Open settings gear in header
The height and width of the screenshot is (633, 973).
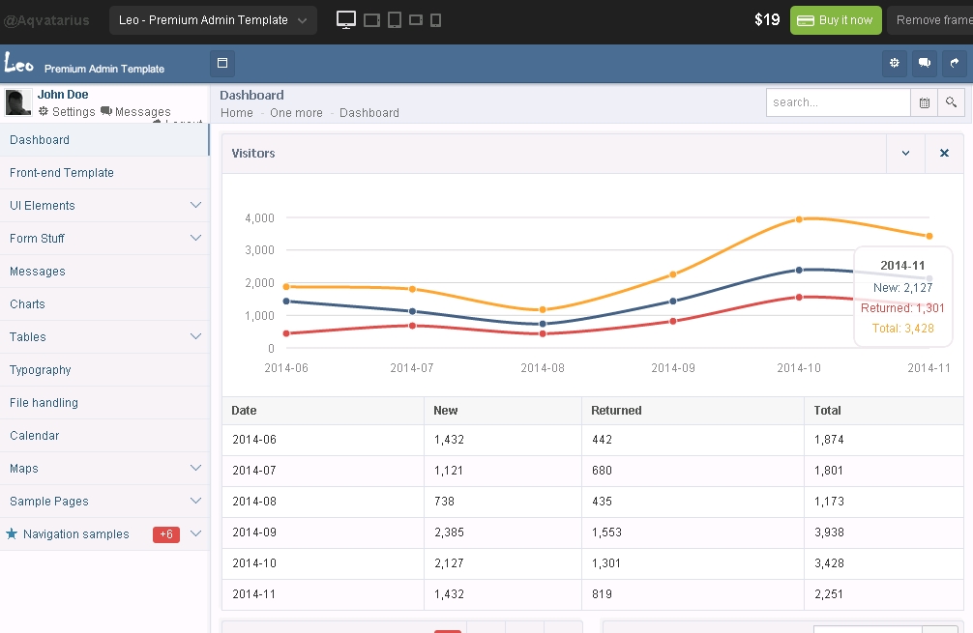point(895,64)
